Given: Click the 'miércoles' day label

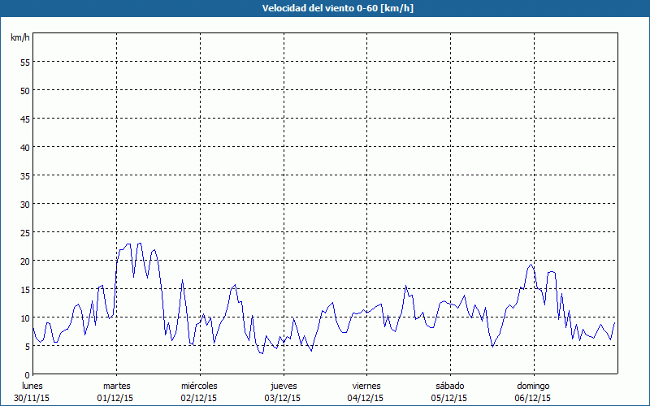Looking at the screenshot, I should click(x=199, y=386).
